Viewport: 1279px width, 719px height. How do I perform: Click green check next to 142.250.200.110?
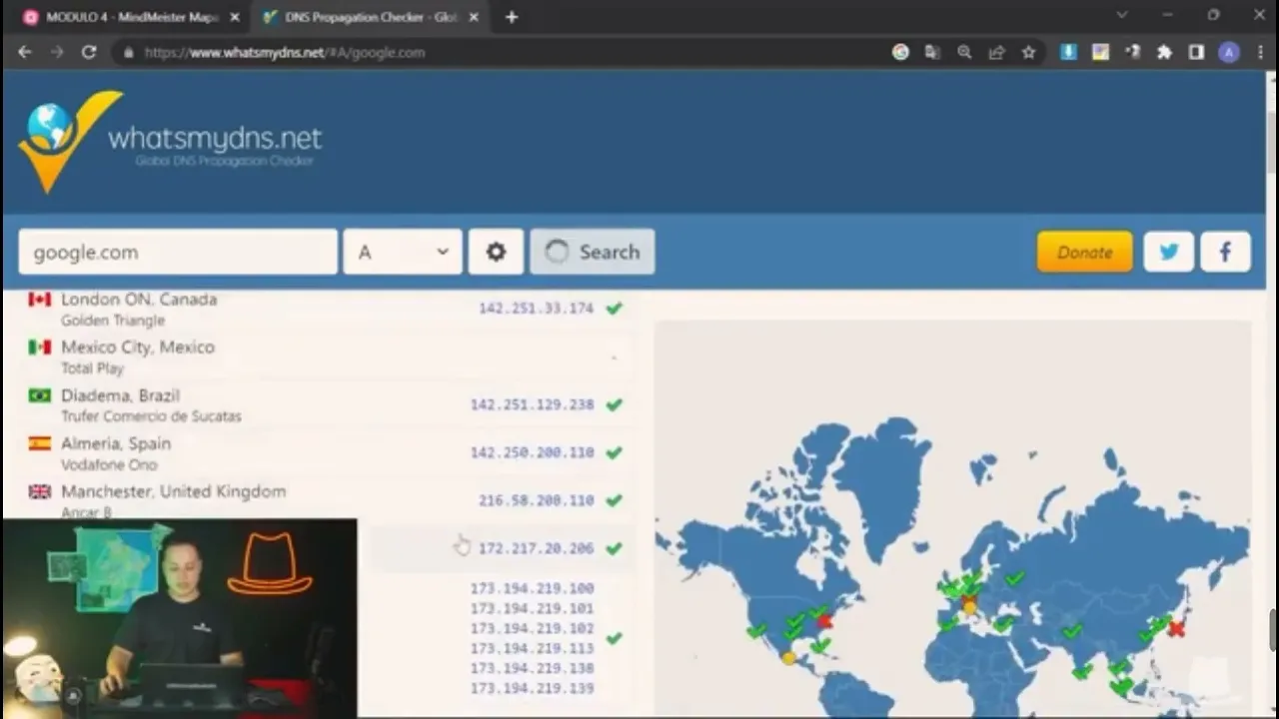pyautogui.click(x=615, y=452)
